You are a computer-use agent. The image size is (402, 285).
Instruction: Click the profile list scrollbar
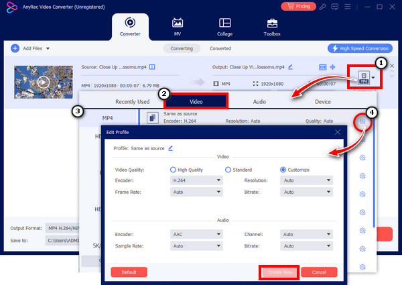tap(374, 174)
